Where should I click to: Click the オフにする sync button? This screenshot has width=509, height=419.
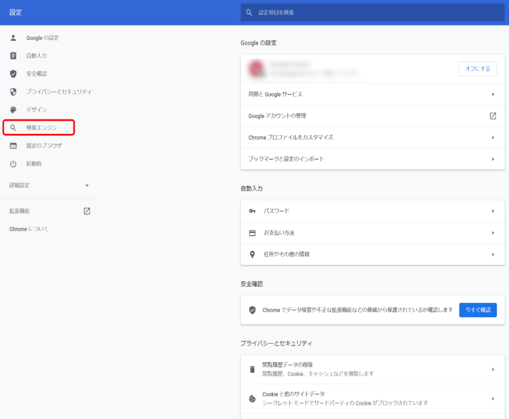pos(478,69)
